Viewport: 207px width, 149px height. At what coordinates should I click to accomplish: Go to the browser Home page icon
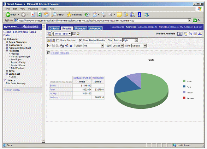click(46, 14)
